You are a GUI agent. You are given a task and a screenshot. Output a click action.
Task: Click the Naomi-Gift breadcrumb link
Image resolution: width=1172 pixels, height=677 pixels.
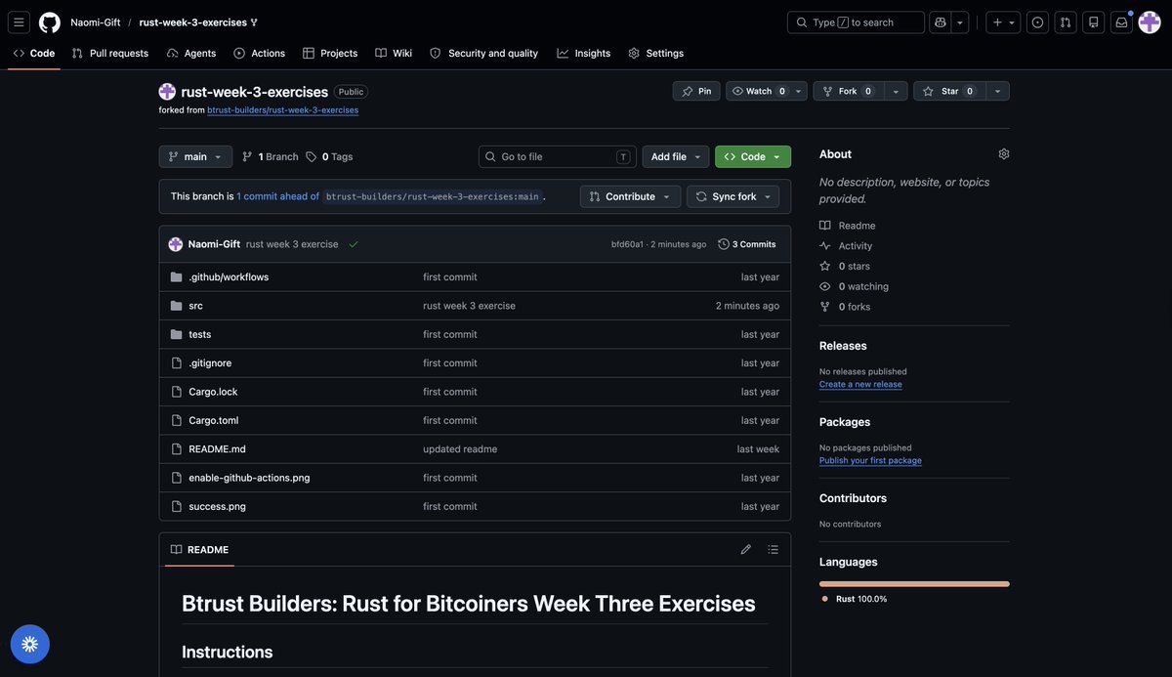[96, 22]
